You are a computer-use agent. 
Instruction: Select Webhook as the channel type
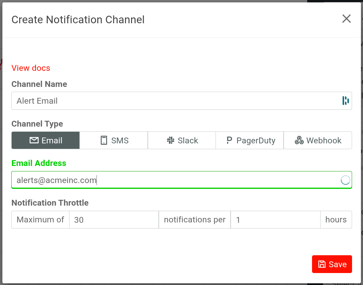pos(317,140)
